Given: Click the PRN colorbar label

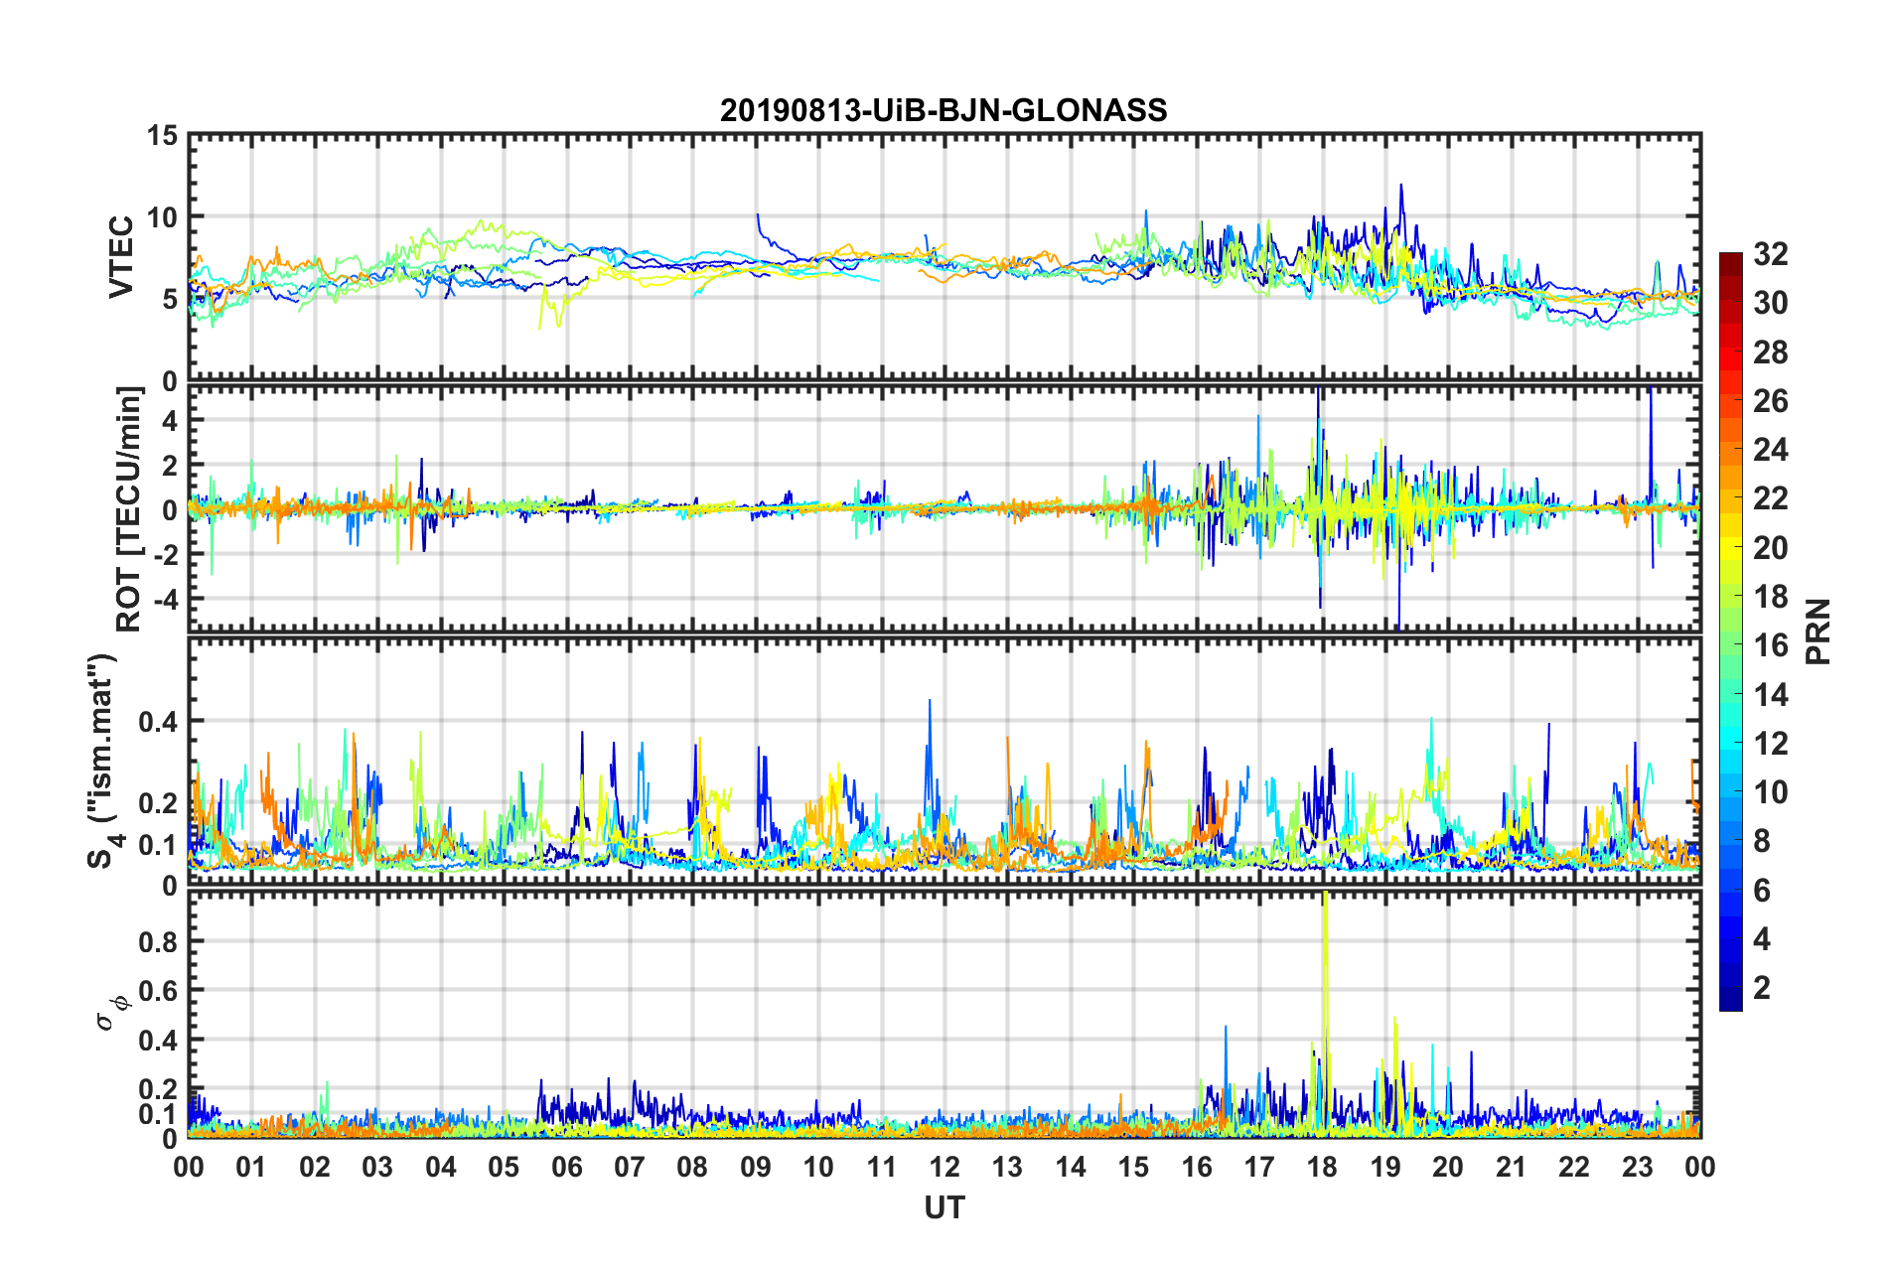Looking at the screenshot, I should click(x=1818, y=631).
